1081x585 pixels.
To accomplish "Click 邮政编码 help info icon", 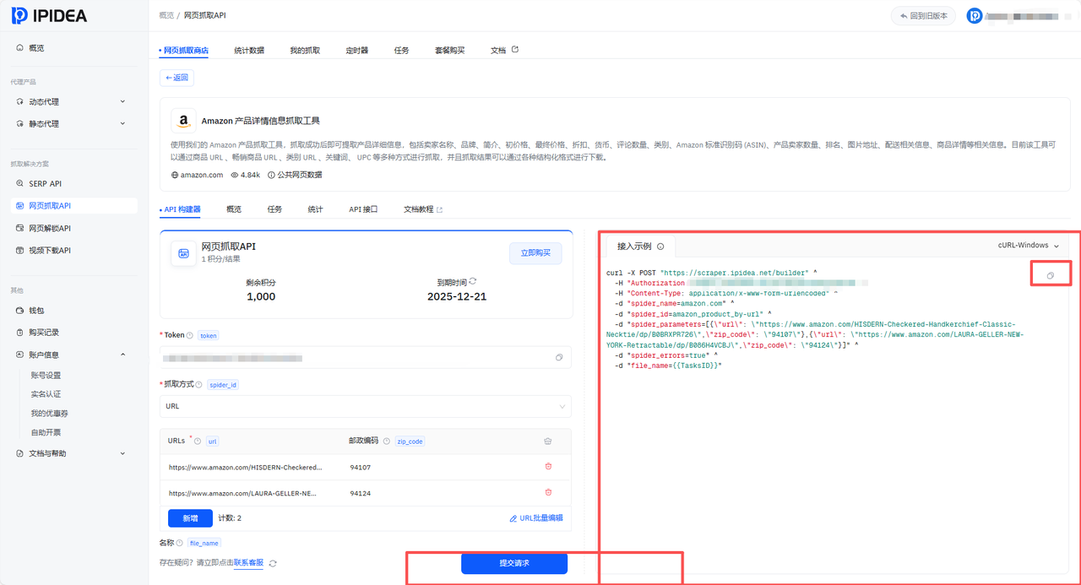I will pos(387,441).
